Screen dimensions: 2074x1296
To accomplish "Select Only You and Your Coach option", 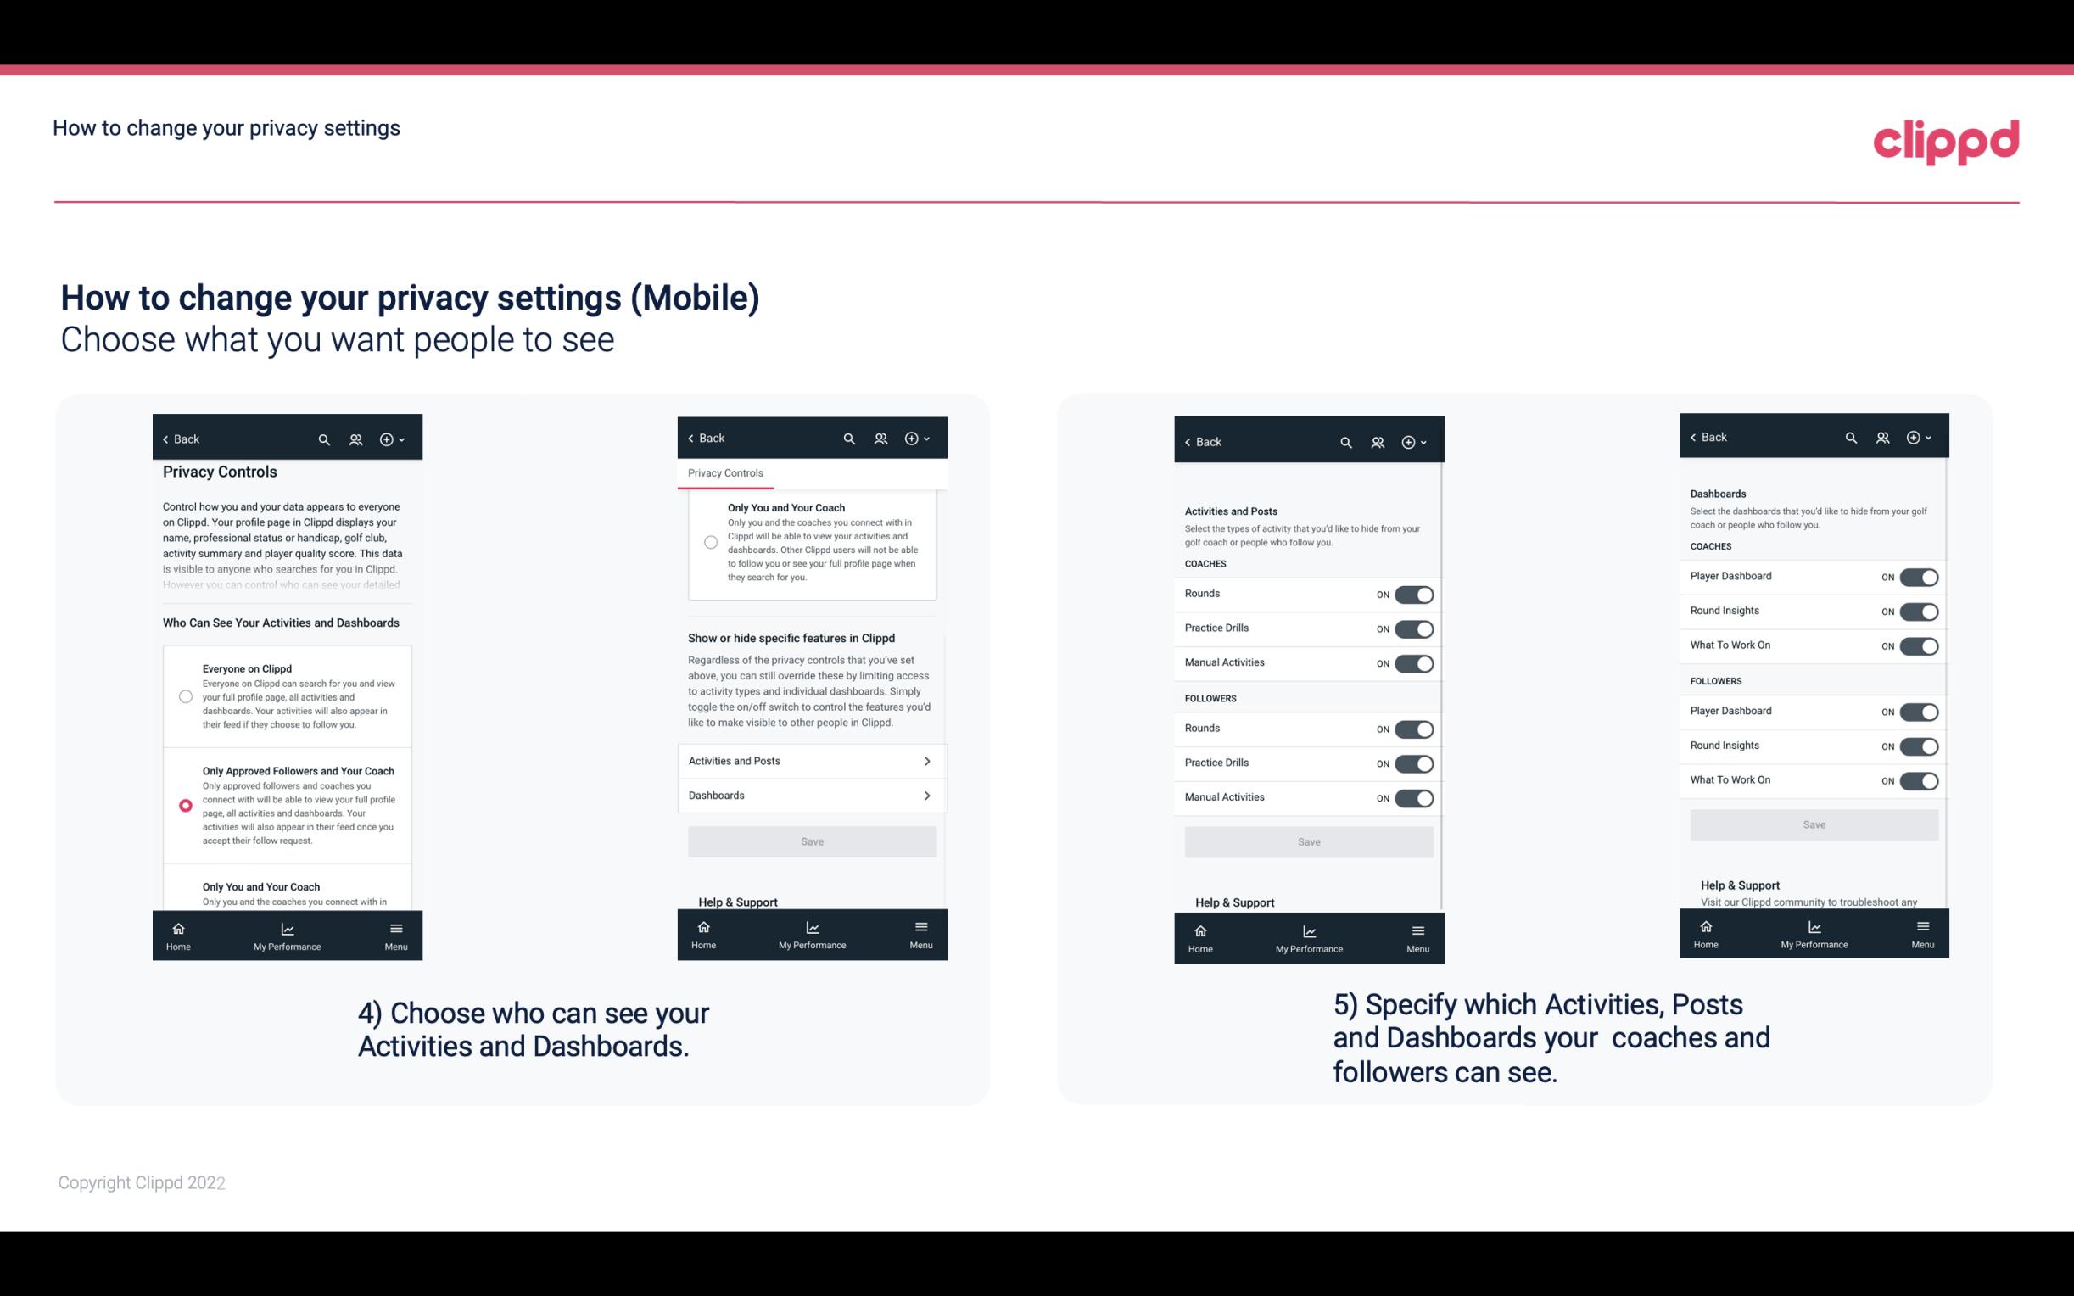I will pos(184,893).
